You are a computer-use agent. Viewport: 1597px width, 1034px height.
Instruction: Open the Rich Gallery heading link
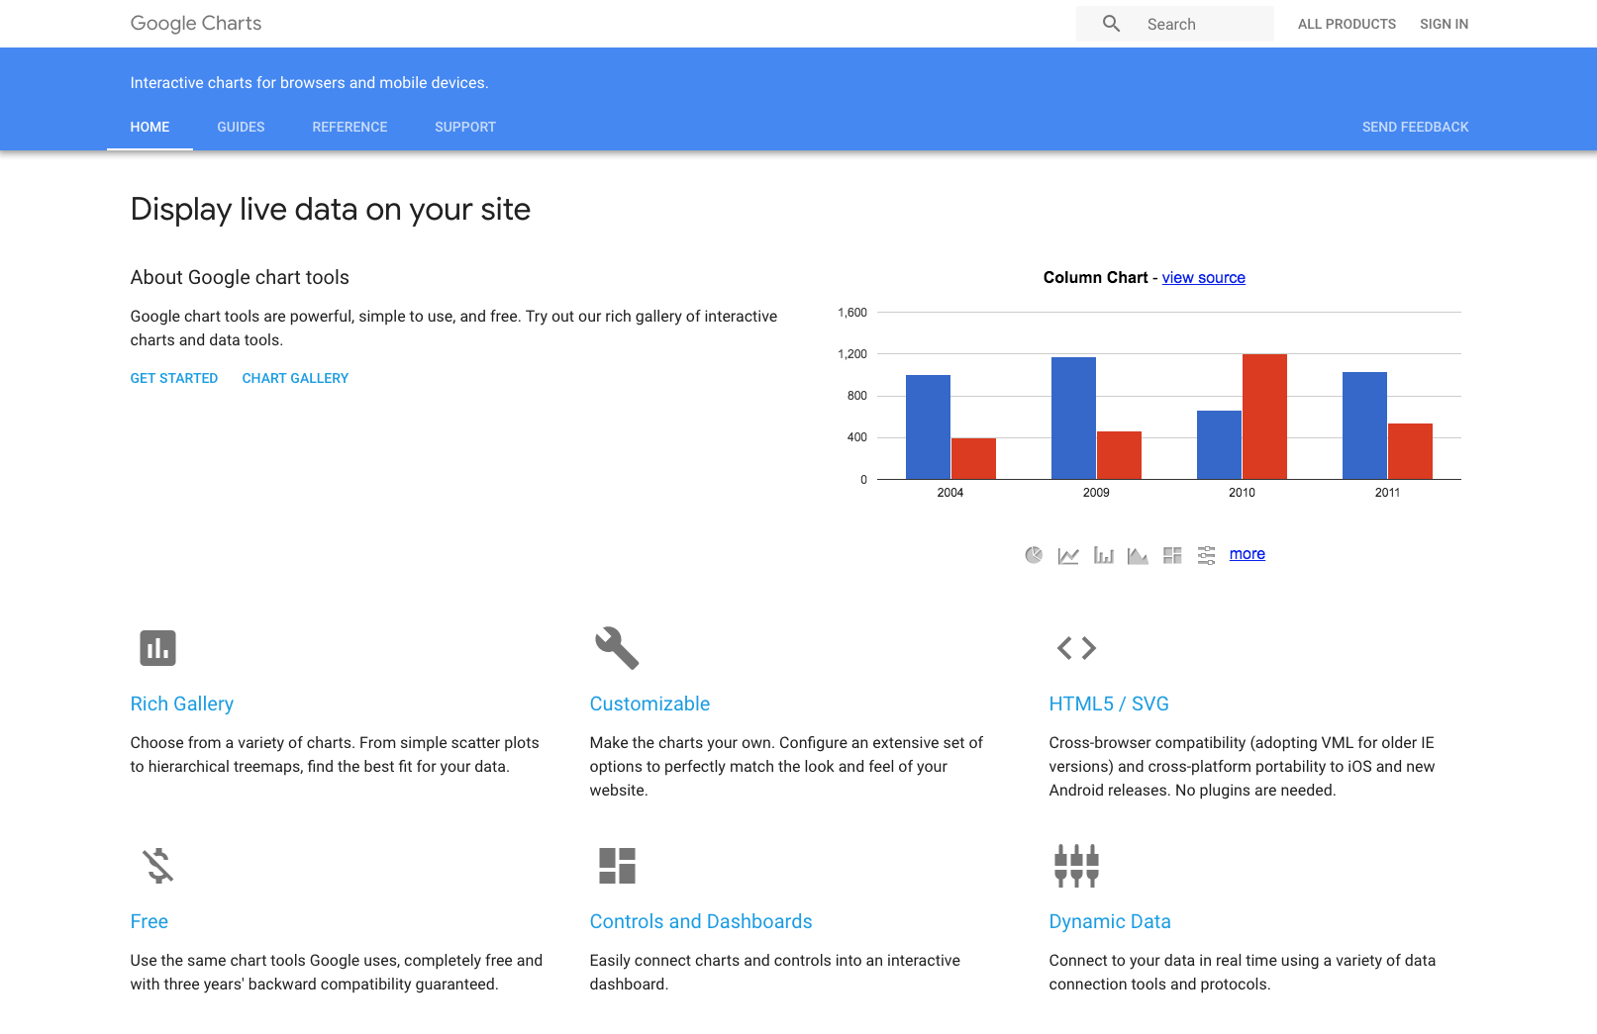pyautogui.click(x=182, y=704)
